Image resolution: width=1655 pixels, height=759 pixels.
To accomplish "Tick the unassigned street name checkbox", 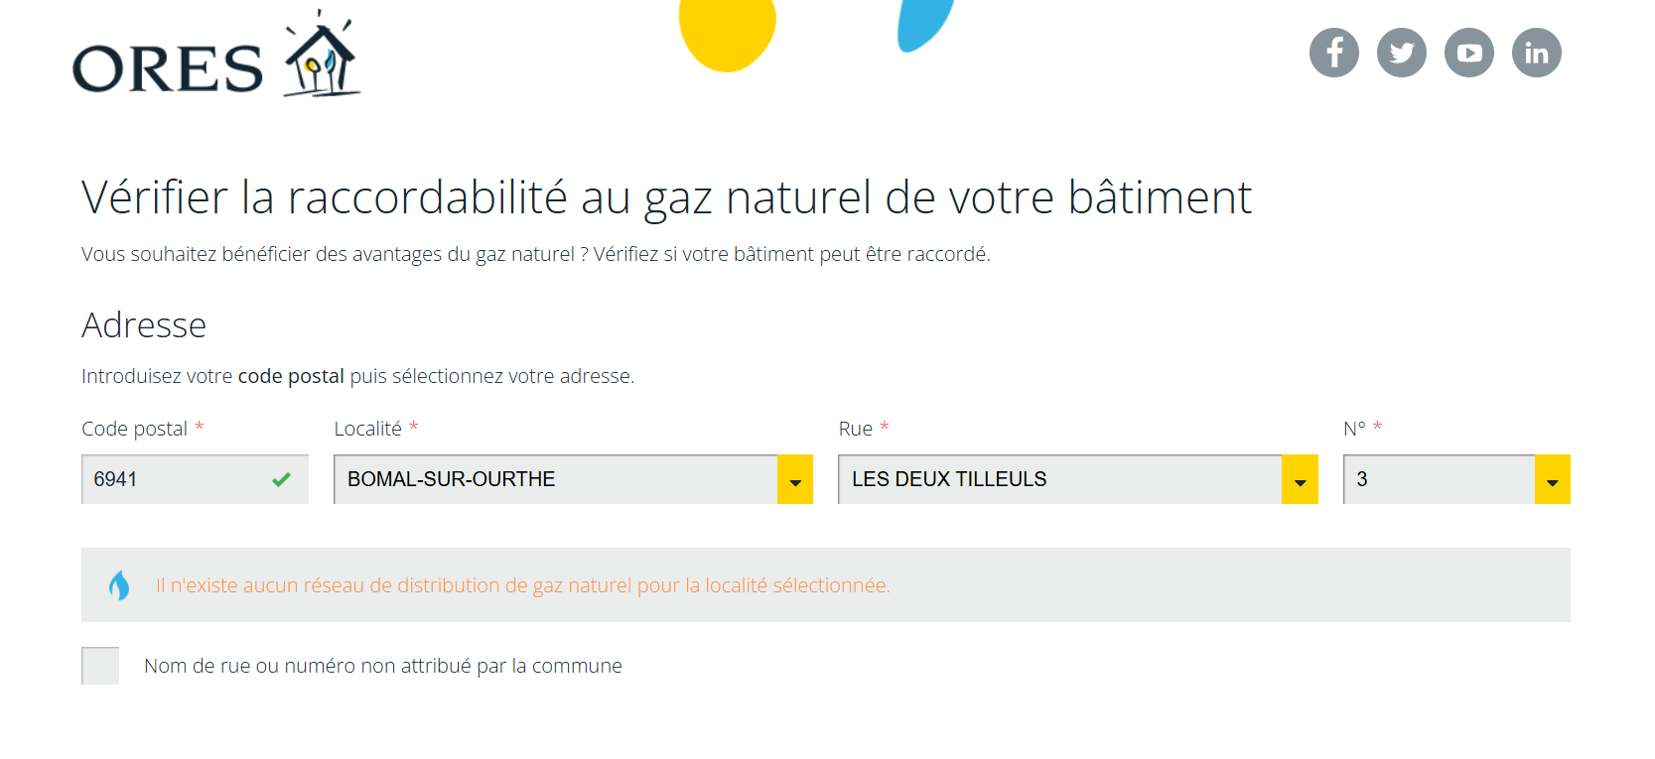I will click(100, 666).
